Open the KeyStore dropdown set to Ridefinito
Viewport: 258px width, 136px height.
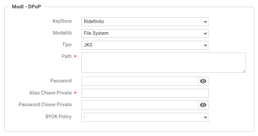[x=145, y=22]
